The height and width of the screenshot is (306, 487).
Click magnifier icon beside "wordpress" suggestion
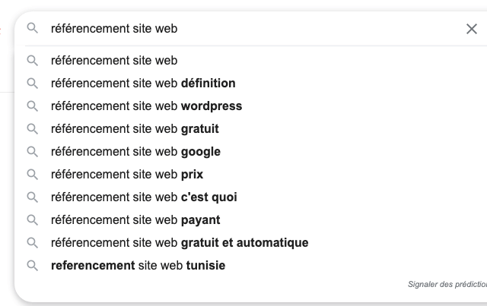pos(32,106)
